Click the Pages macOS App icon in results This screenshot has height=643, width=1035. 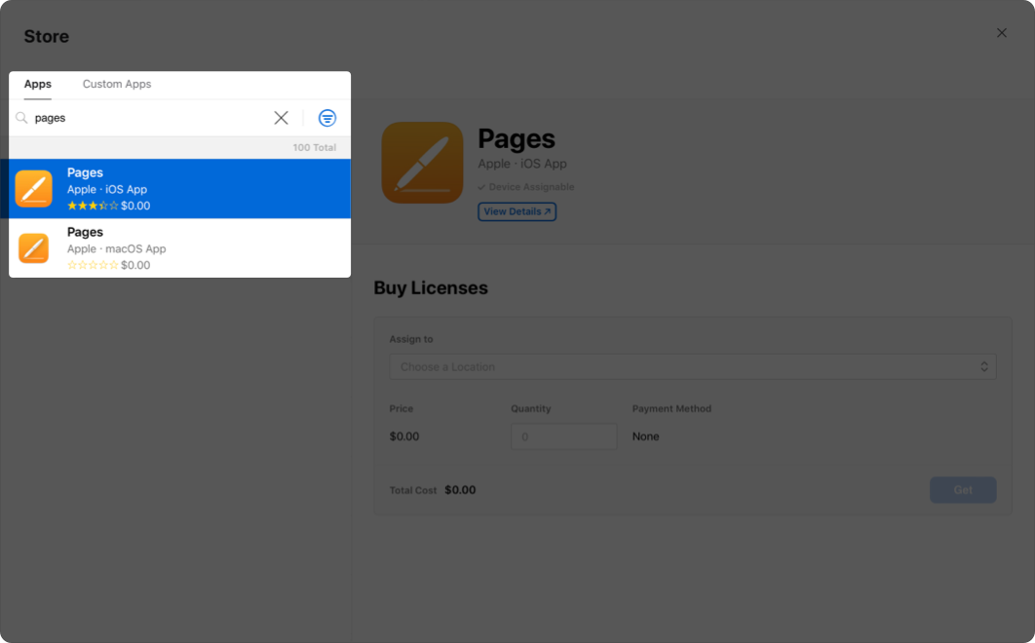coord(34,248)
